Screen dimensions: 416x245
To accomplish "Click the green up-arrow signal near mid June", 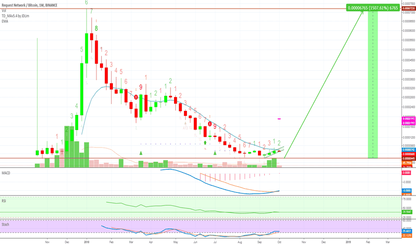I will tap(205, 143).
